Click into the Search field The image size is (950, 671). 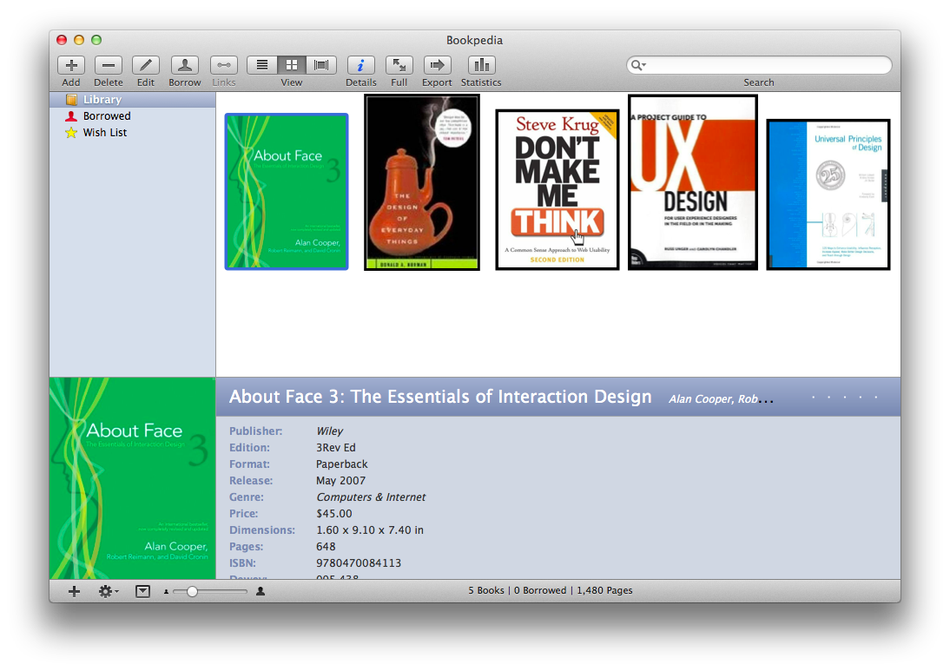pyautogui.click(x=759, y=65)
